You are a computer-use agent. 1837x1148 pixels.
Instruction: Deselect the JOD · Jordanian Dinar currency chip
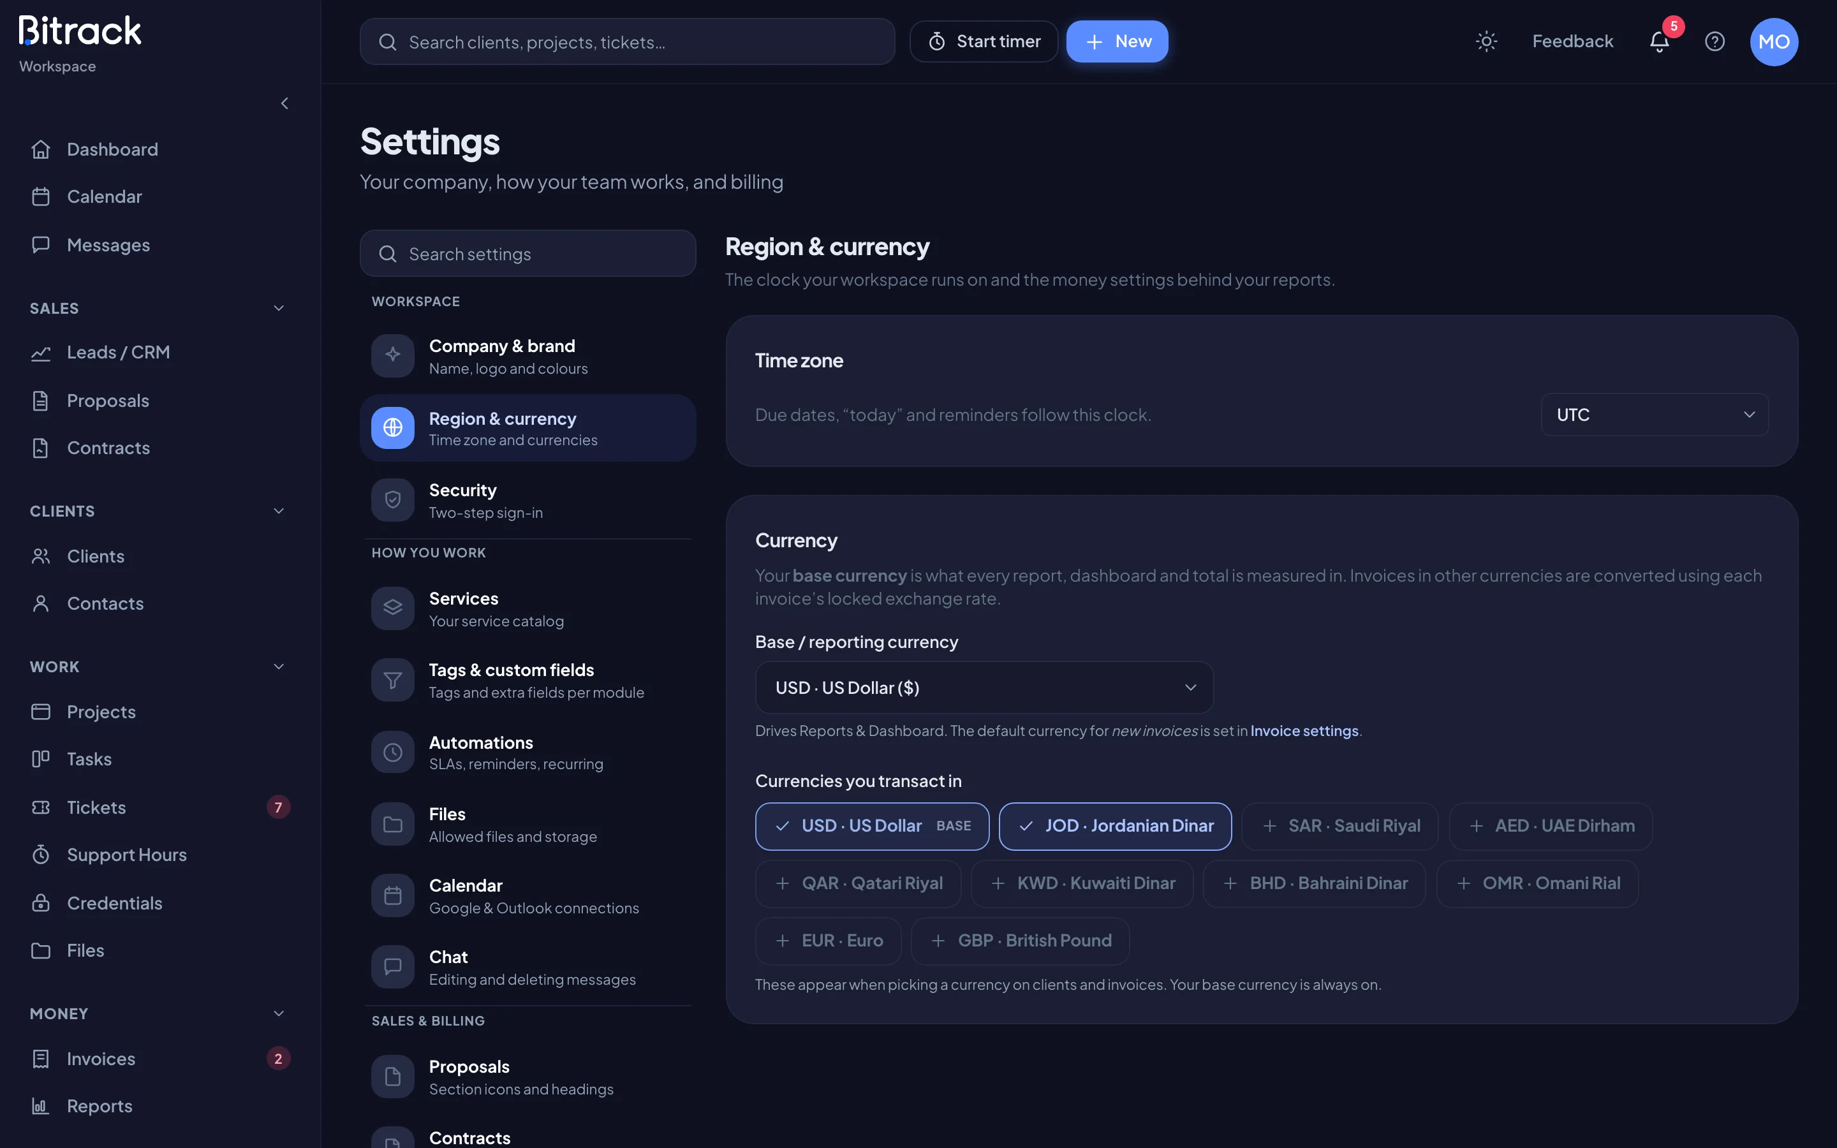(1115, 826)
